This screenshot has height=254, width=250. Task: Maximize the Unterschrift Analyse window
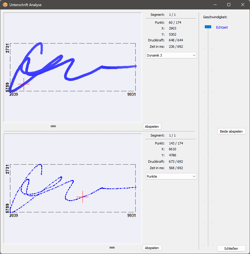tap(229, 5)
